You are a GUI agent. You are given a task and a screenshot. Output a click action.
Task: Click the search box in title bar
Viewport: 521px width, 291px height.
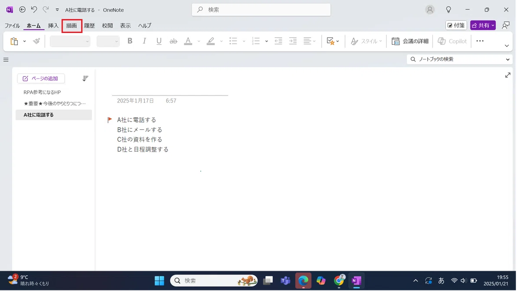point(261,10)
